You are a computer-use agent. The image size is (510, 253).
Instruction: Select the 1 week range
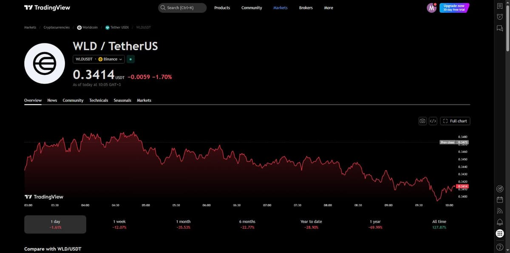(x=119, y=224)
